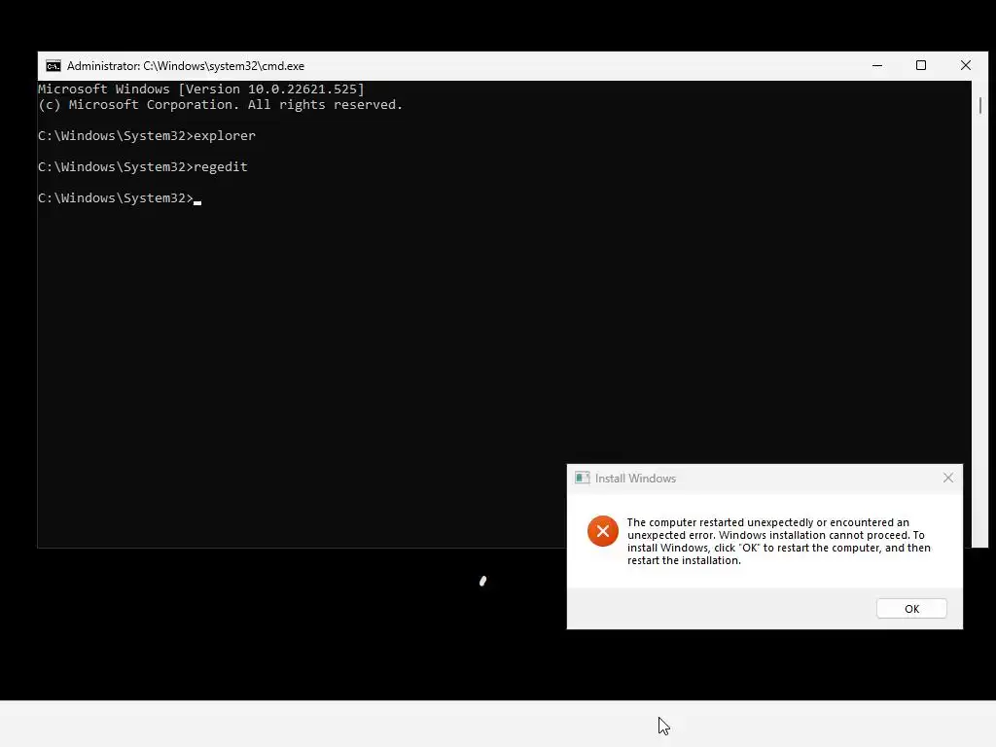Close the Install Windows error dialog
996x747 pixels.
point(947,478)
